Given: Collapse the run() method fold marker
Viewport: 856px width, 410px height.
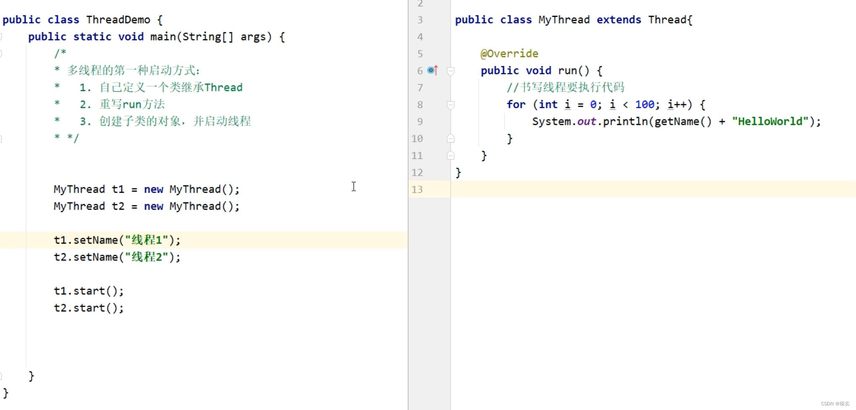Looking at the screenshot, I should [x=451, y=71].
